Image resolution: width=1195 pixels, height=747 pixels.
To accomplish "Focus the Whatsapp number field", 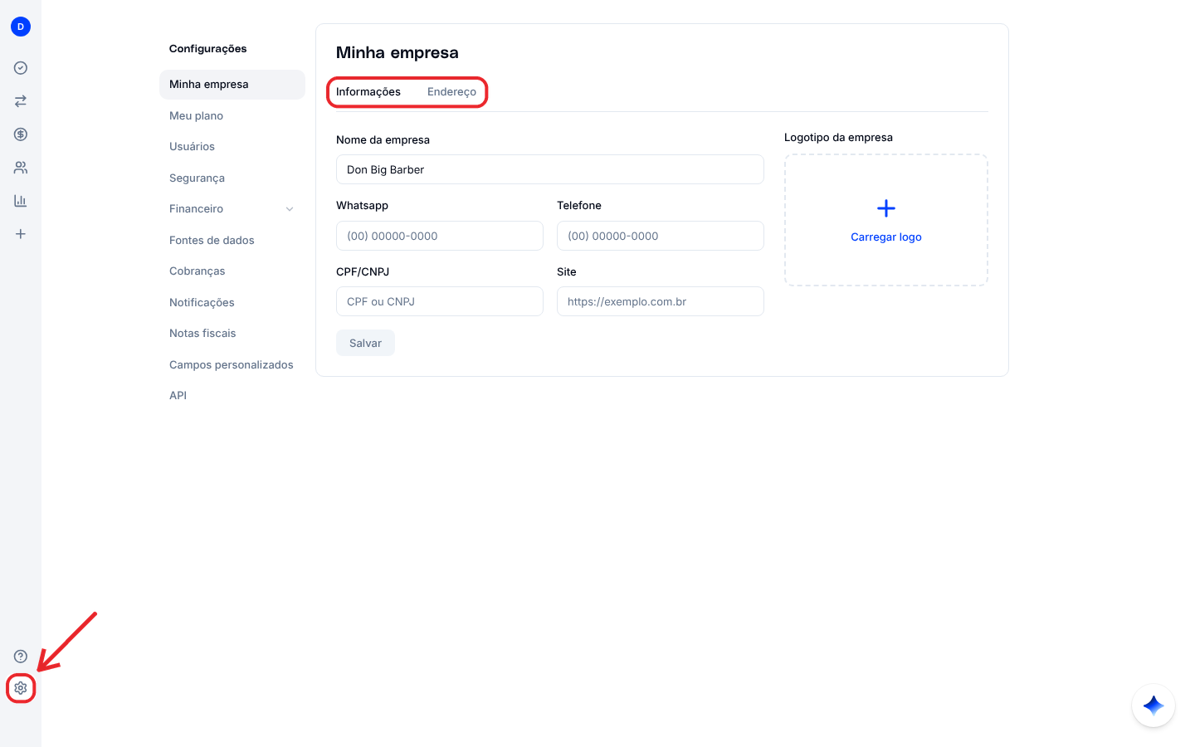I will coord(440,236).
